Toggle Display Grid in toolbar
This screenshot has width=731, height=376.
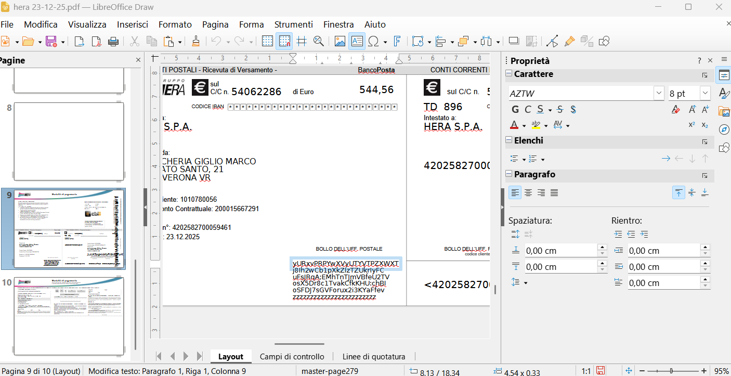pyautogui.click(x=267, y=42)
